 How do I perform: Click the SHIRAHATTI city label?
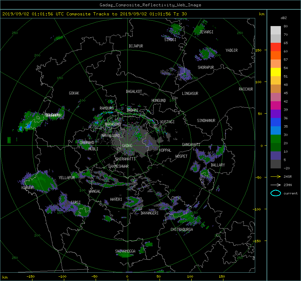[125, 159]
